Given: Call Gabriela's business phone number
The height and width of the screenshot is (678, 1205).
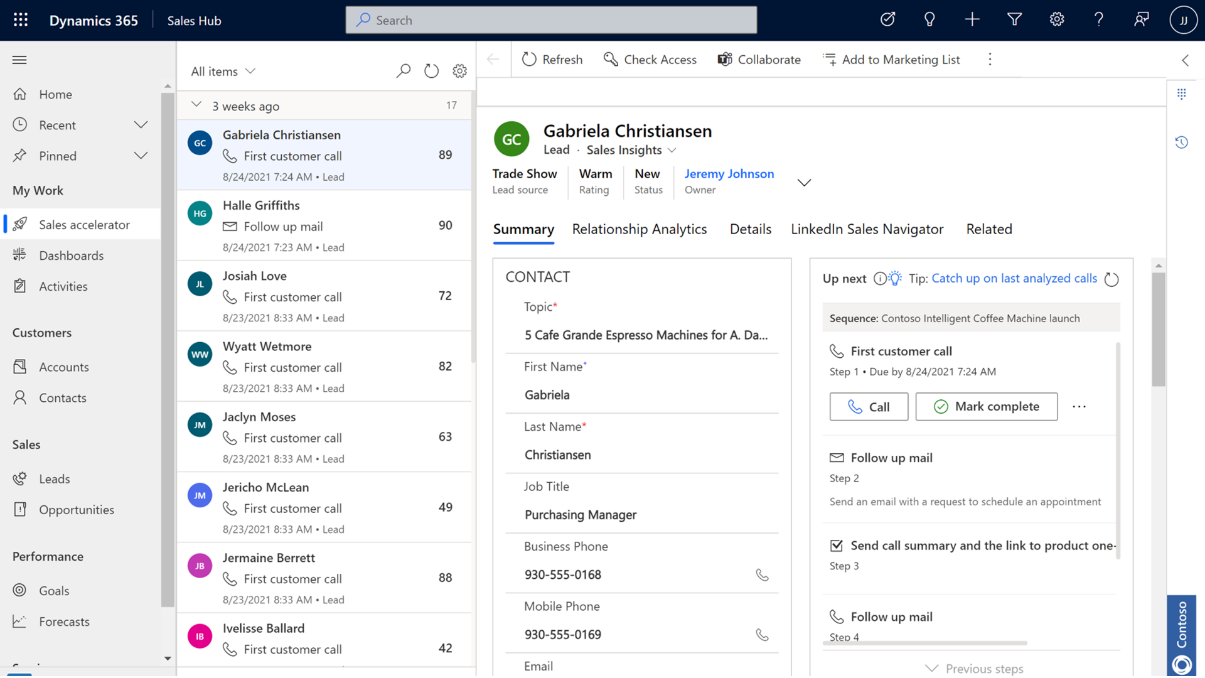Looking at the screenshot, I should point(762,574).
